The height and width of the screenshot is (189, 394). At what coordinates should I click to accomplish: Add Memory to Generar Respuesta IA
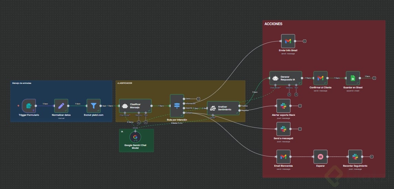(289, 94)
